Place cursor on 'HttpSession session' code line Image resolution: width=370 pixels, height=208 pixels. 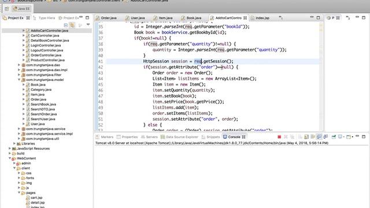point(188,61)
